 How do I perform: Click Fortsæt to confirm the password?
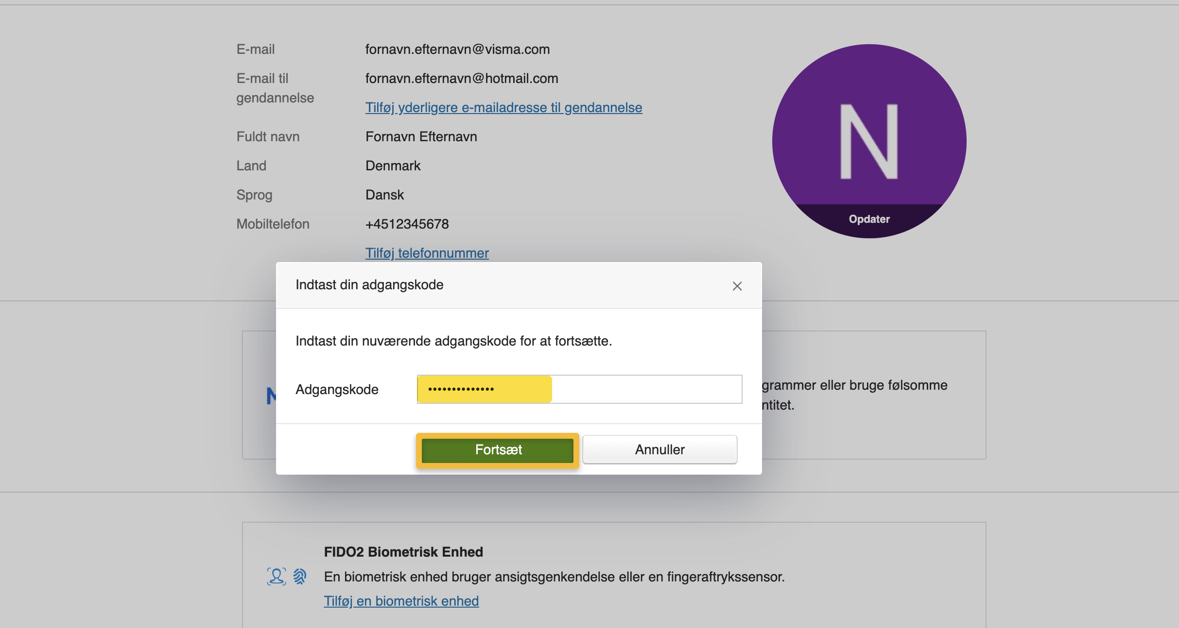tap(497, 449)
